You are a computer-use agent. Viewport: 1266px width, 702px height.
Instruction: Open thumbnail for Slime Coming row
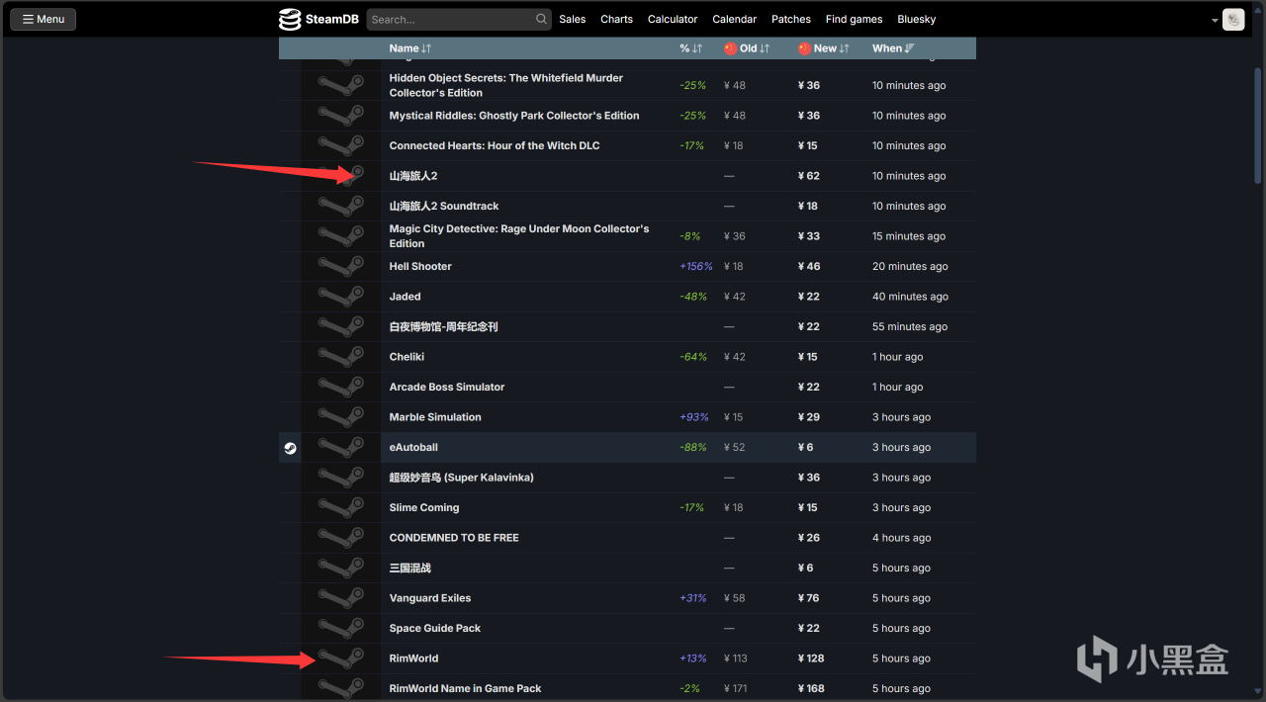[x=341, y=507]
